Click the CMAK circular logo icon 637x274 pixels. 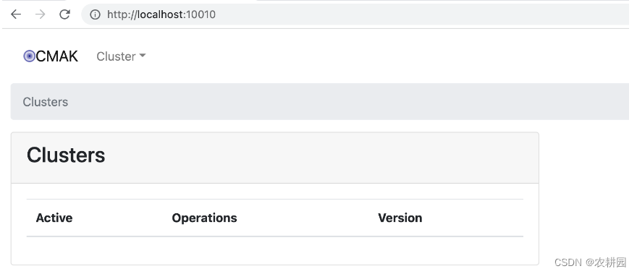click(29, 56)
